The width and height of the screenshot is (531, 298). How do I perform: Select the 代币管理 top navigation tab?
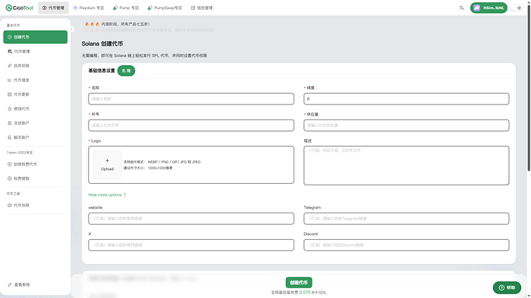53,8
